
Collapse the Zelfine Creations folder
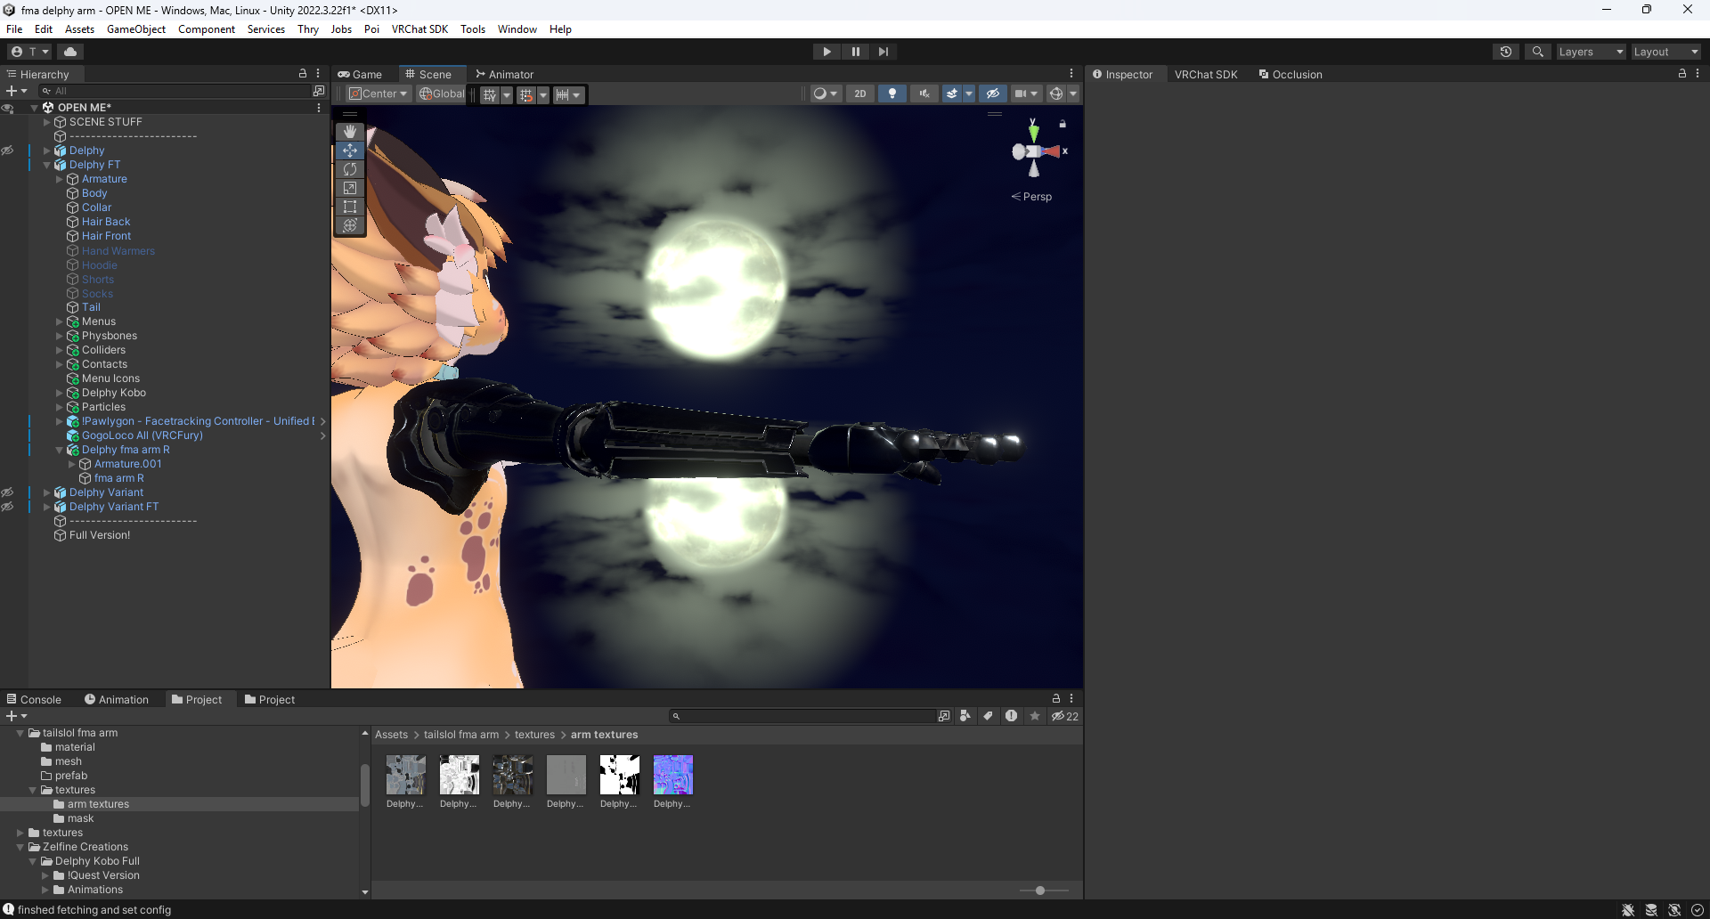[20, 847]
